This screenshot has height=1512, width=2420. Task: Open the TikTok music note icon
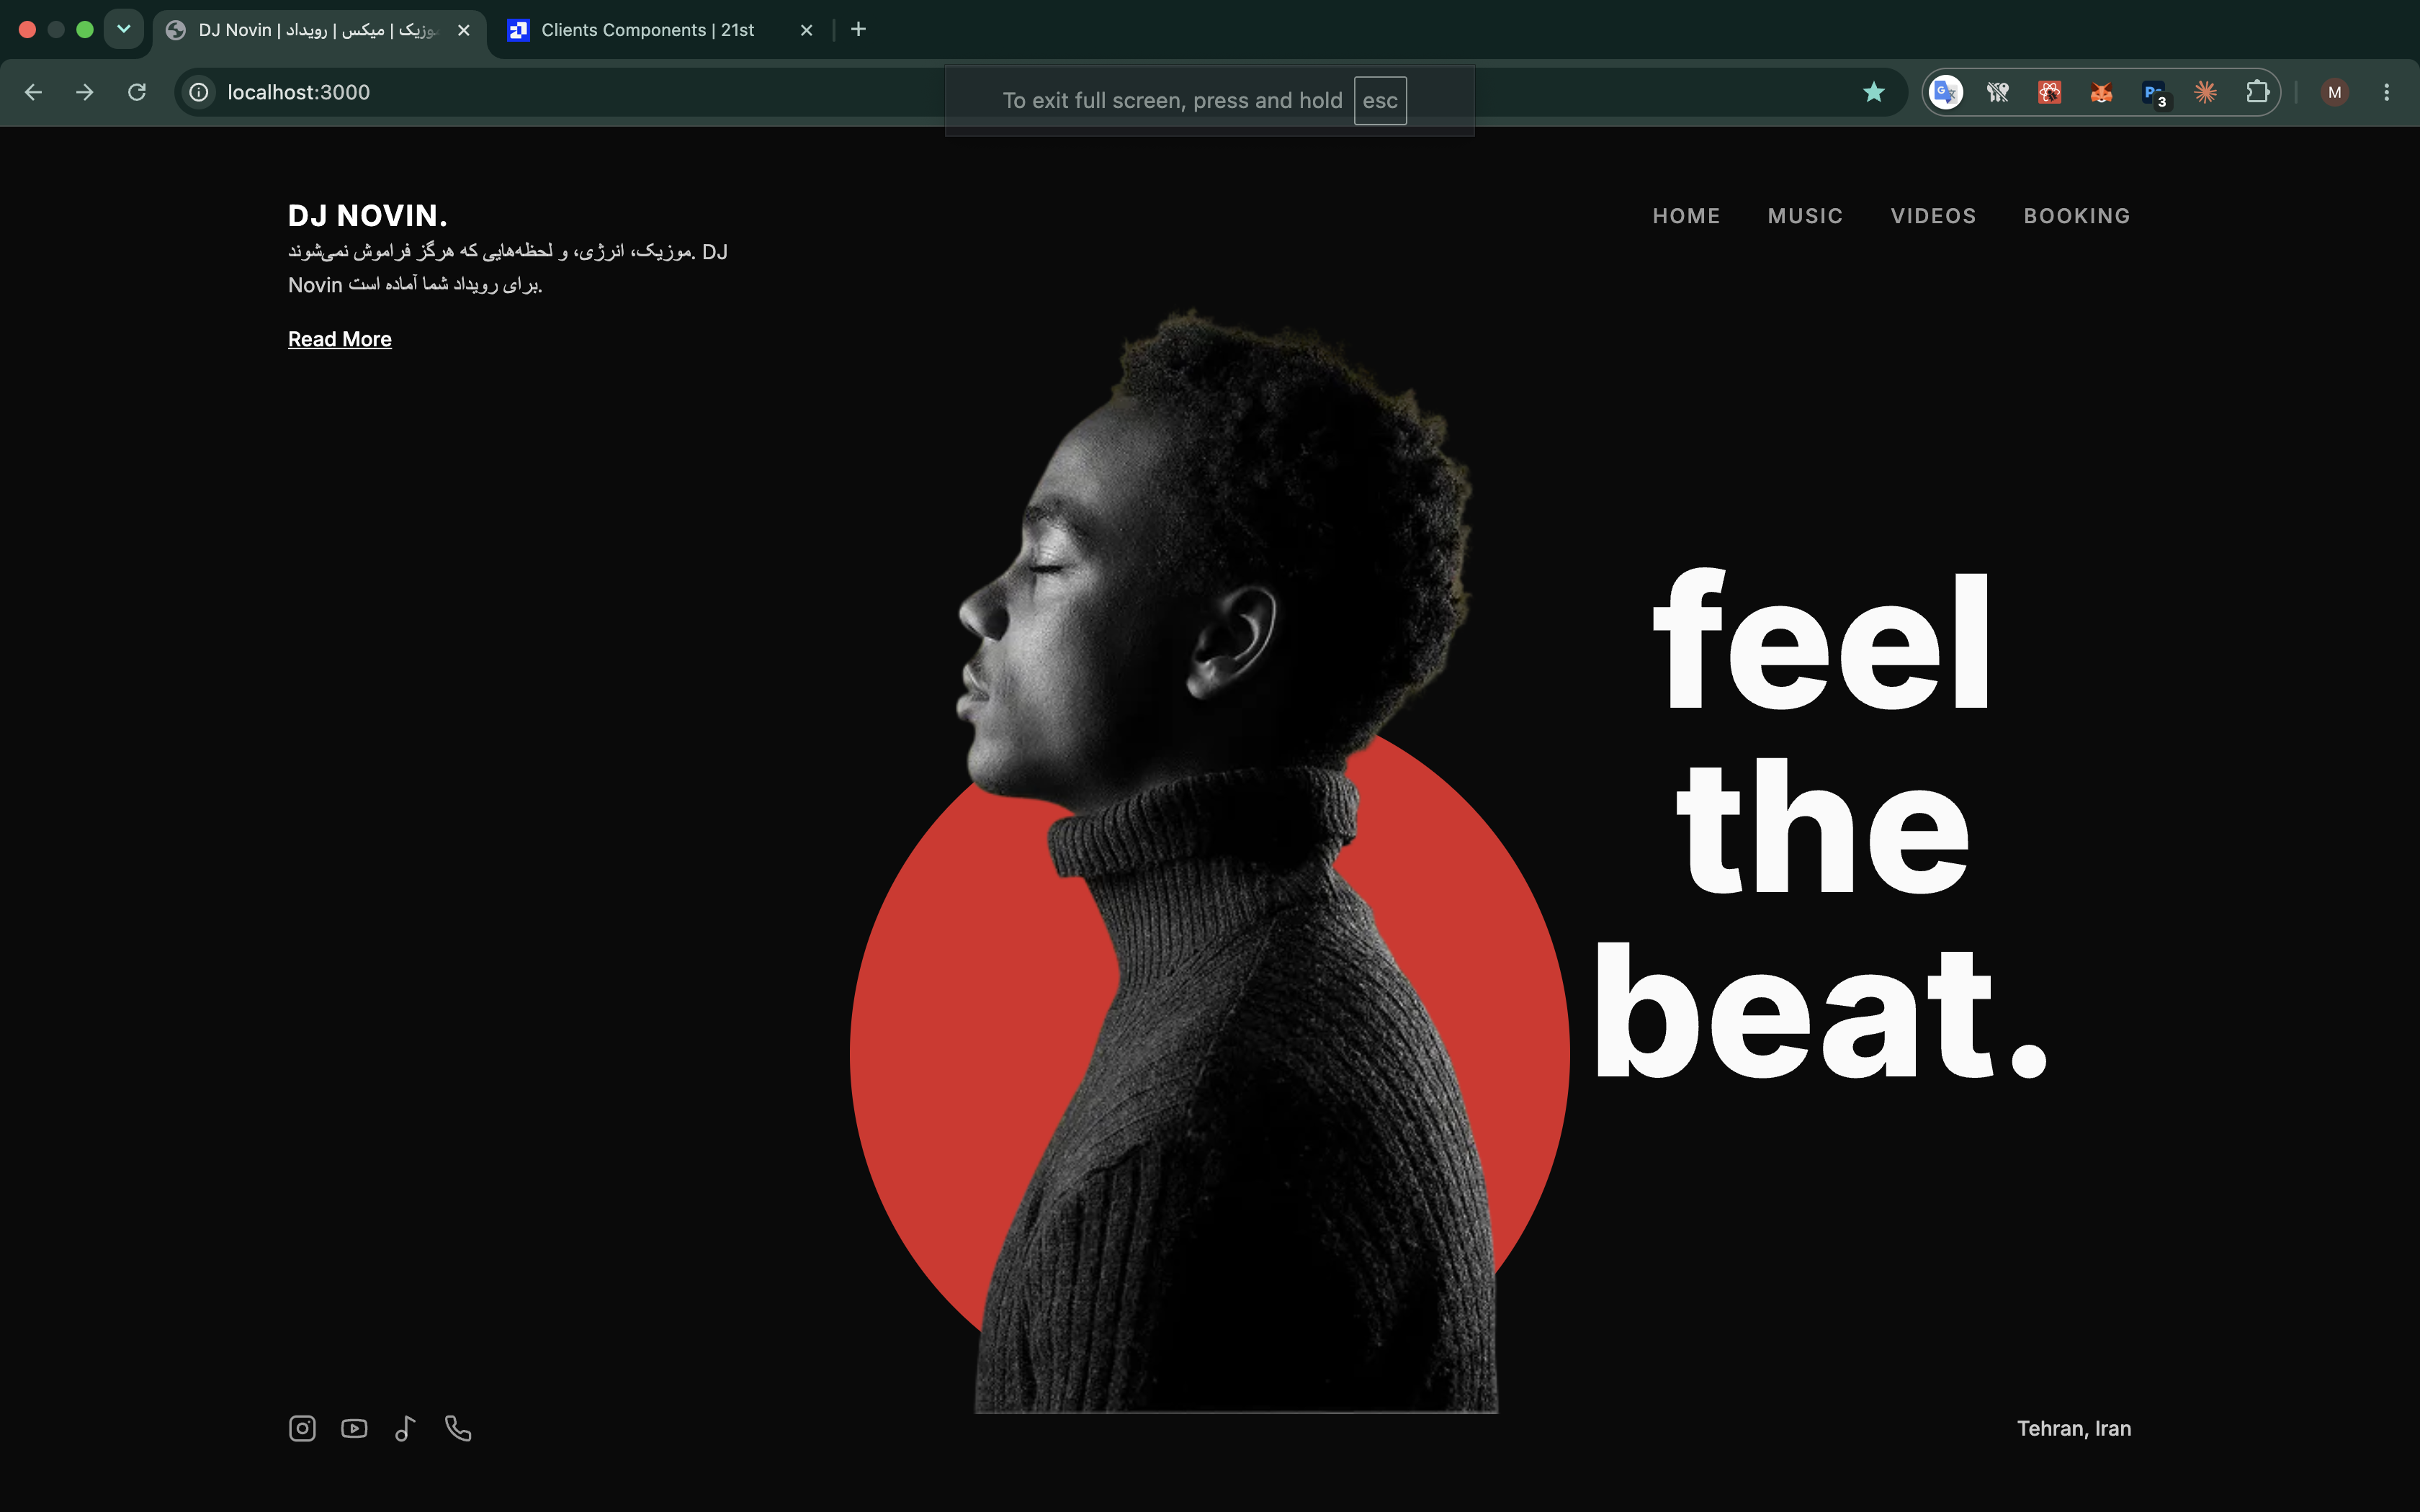(x=405, y=1428)
